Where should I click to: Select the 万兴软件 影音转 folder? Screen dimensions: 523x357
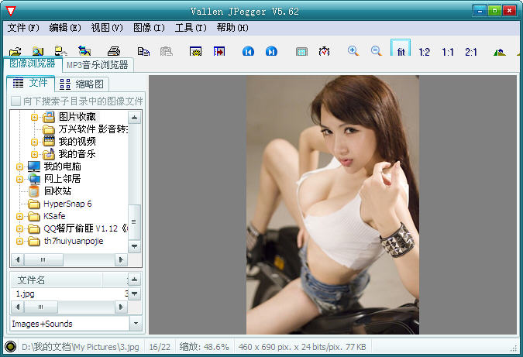93,129
